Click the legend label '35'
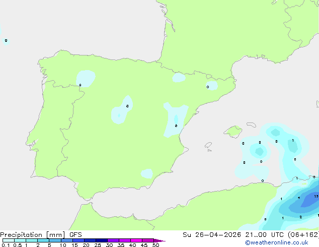The height and width of the screenshot is (247, 319). pos(121,245)
